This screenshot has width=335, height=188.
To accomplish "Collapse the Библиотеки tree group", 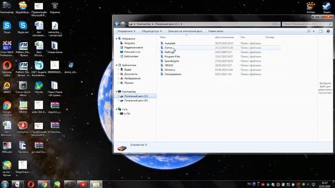I will coord(117,65).
